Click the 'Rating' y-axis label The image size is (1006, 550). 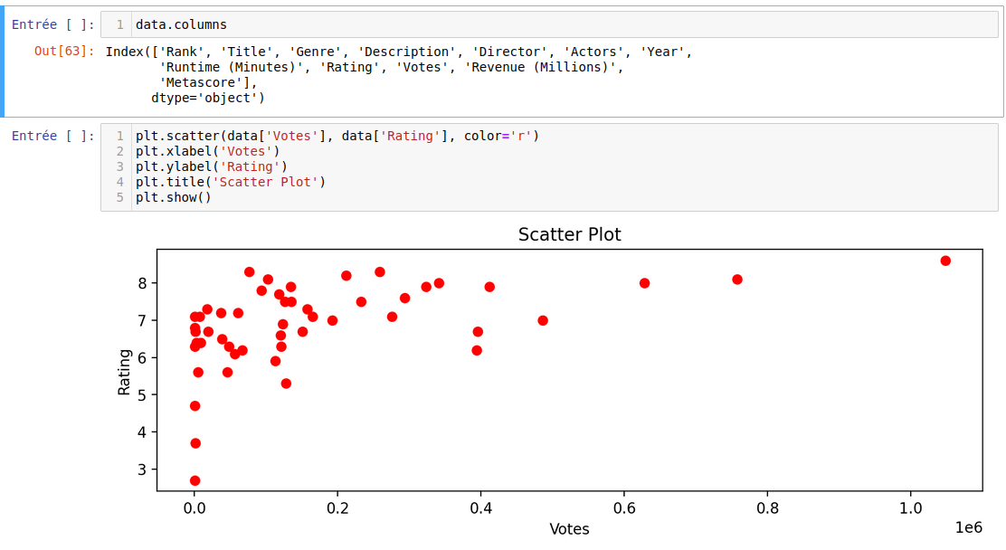coord(125,372)
